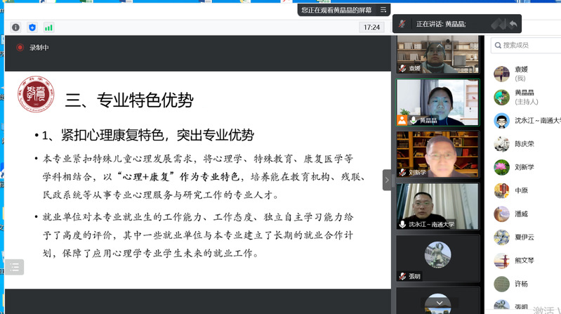Open the menu icon on the screen-share banner
561x314 pixels.
[x=383, y=10]
